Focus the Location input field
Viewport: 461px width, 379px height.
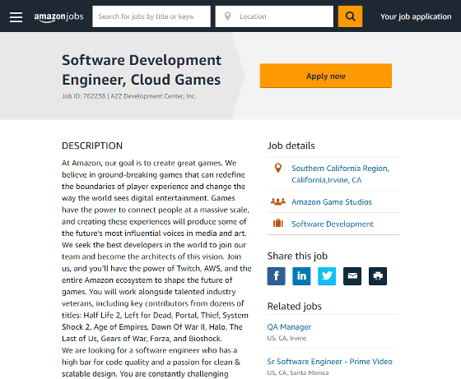click(274, 16)
